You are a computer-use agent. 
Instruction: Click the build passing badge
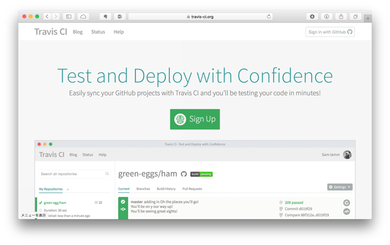[x=201, y=174]
